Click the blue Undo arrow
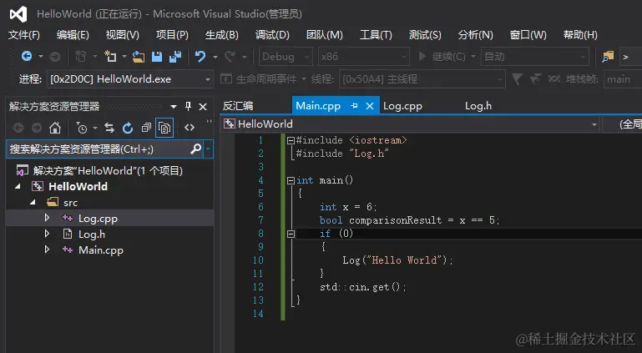The width and height of the screenshot is (642, 353). click(x=200, y=57)
